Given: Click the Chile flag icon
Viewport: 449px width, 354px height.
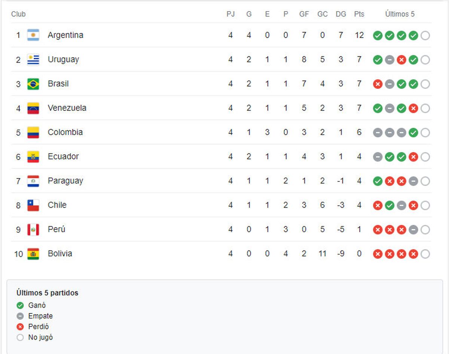Looking at the screenshot, I should (x=33, y=205).
